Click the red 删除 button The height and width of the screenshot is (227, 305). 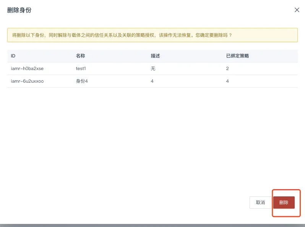coord(284,203)
